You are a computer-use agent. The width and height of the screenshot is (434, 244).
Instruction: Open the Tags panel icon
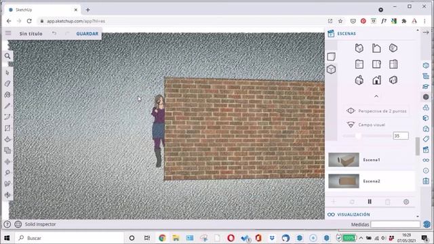point(426,139)
